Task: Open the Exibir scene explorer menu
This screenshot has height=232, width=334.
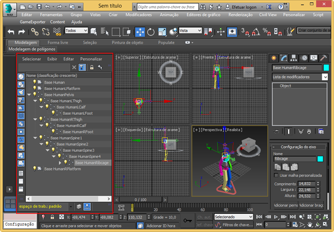Action: 52,59
